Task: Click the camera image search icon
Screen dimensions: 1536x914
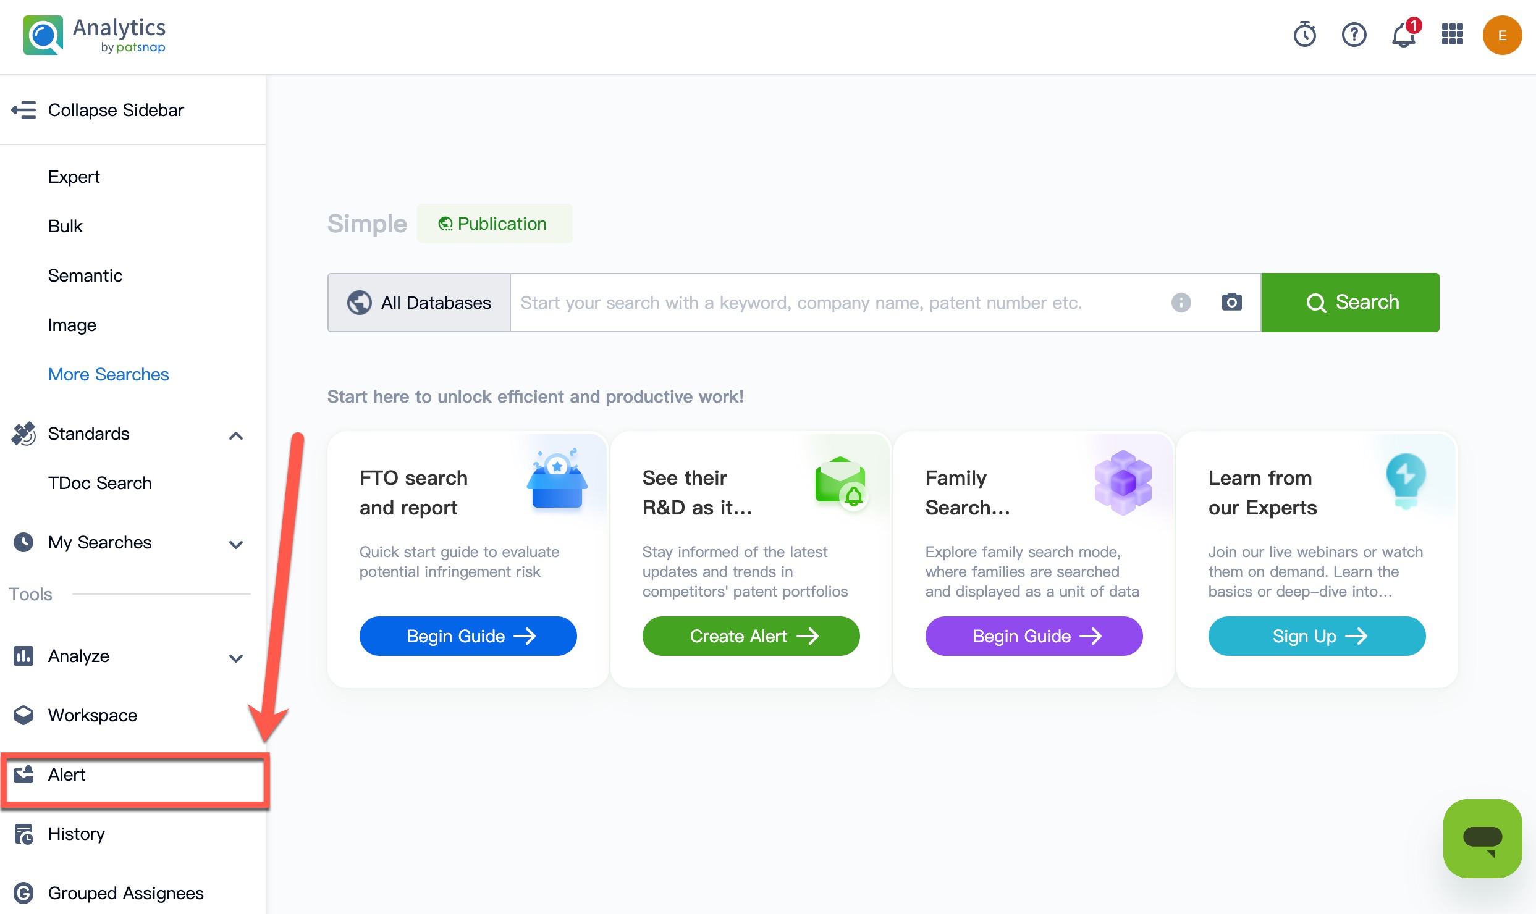Action: (x=1231, y=302)
